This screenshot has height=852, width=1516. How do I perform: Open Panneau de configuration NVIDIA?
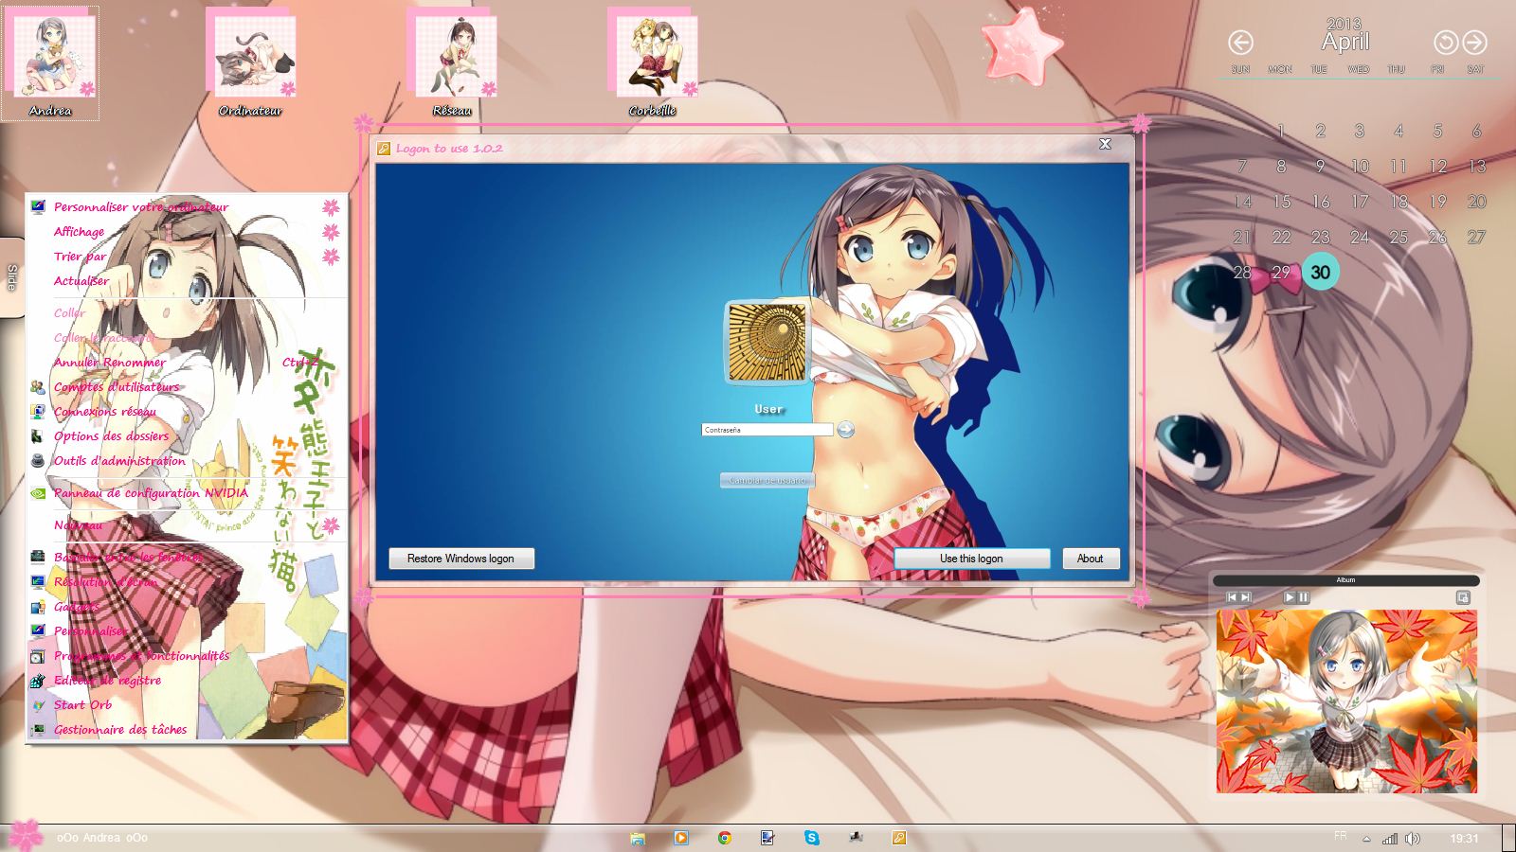coord(188,492)
